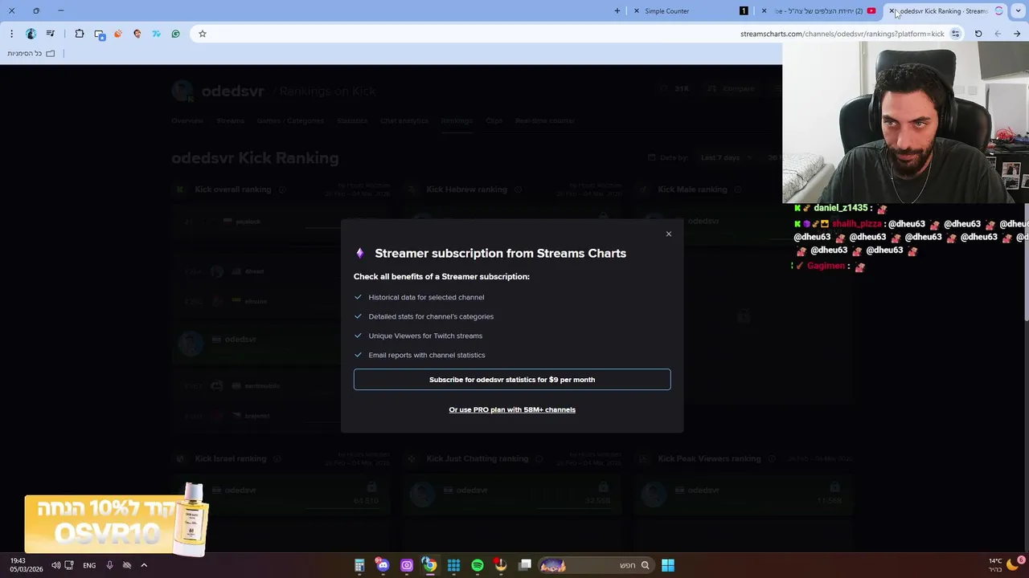Screen dimensions: 1029x578
Task: Close the YouTube tab
Action: (764, 11)
